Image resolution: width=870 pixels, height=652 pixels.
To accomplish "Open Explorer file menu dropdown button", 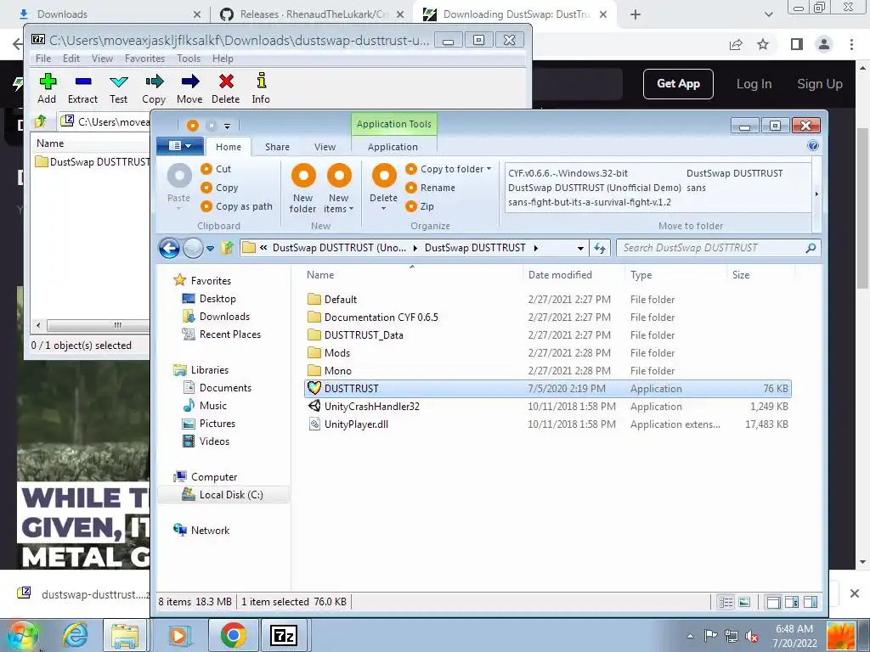I will click(180, 146).
